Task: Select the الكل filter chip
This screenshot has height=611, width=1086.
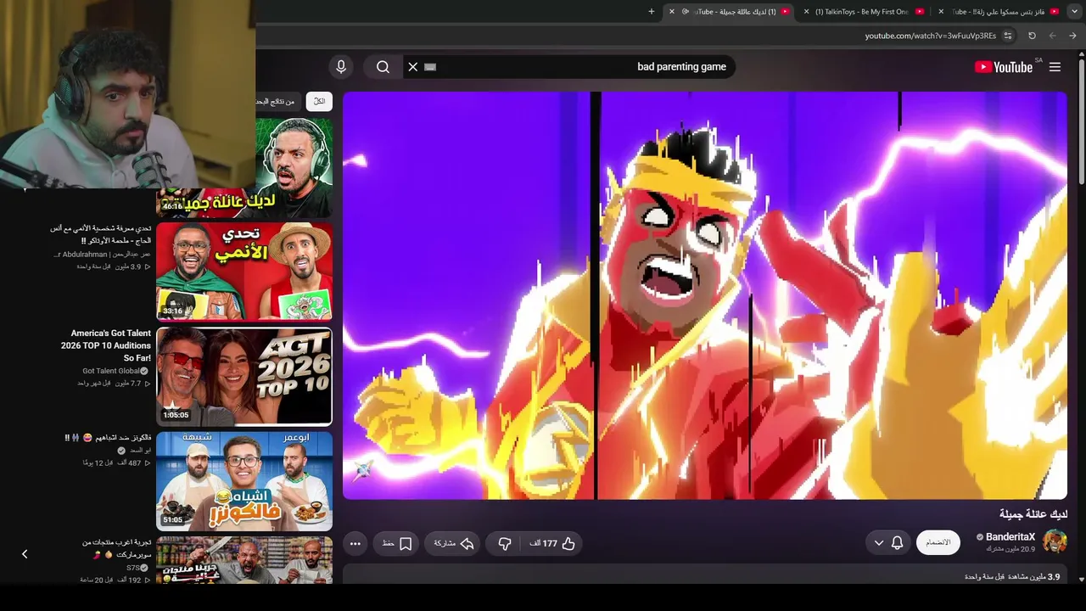Action: pyautogui.click(x=319, y=101)
